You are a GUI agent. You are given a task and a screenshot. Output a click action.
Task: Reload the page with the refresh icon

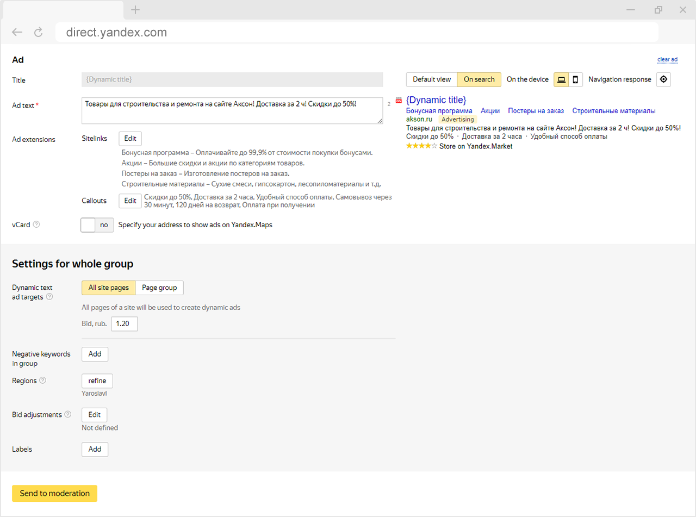(x=38, y=33)
